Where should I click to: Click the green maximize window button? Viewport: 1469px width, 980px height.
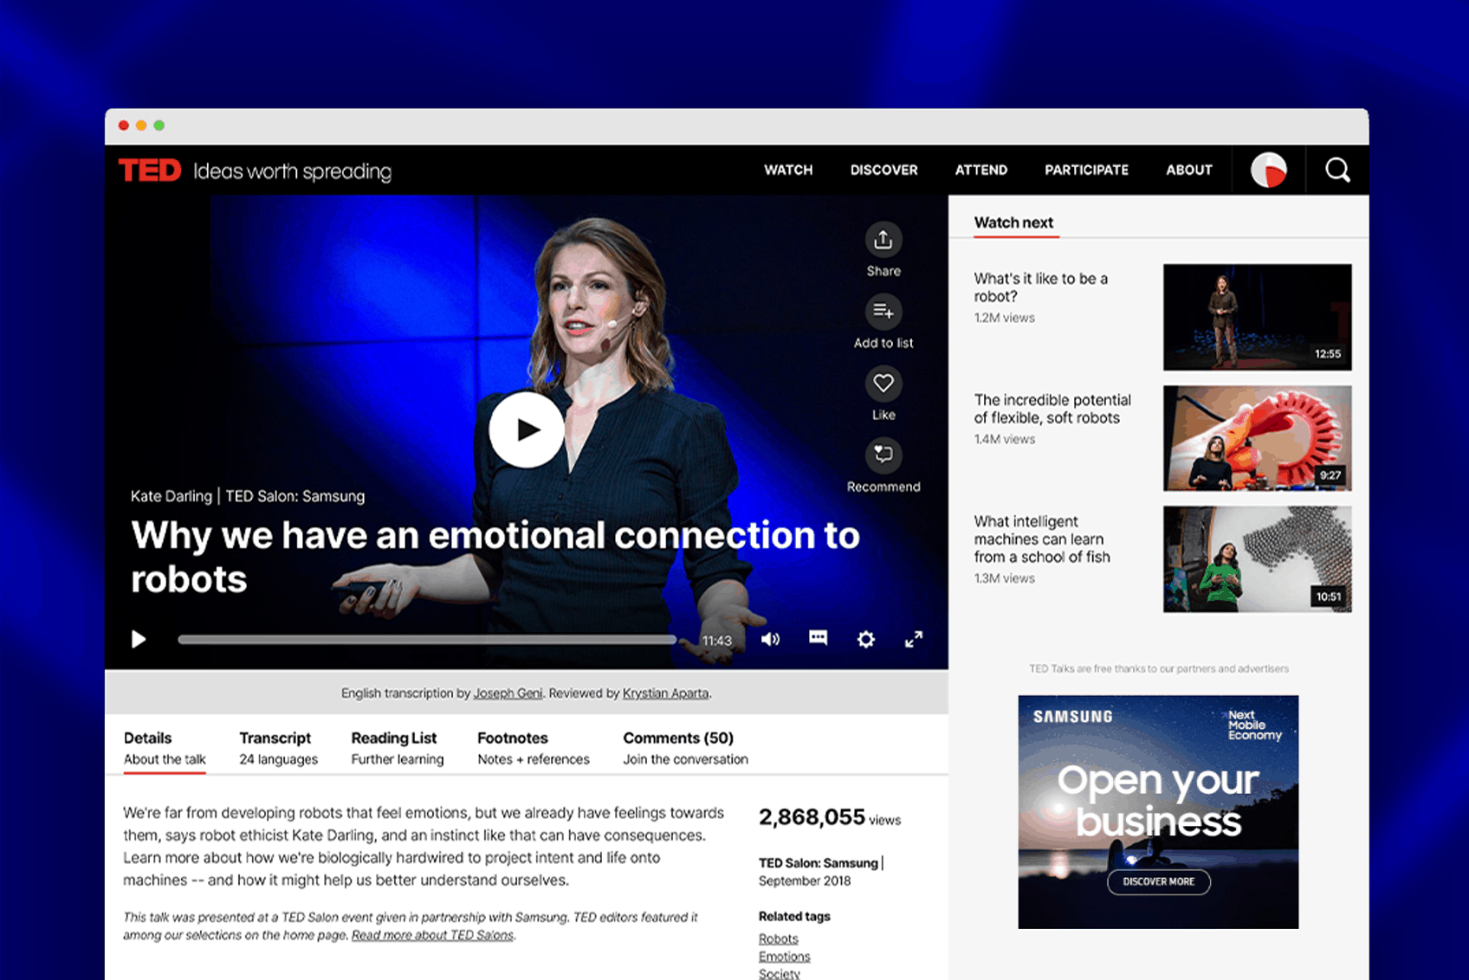(x=159, y=126)
